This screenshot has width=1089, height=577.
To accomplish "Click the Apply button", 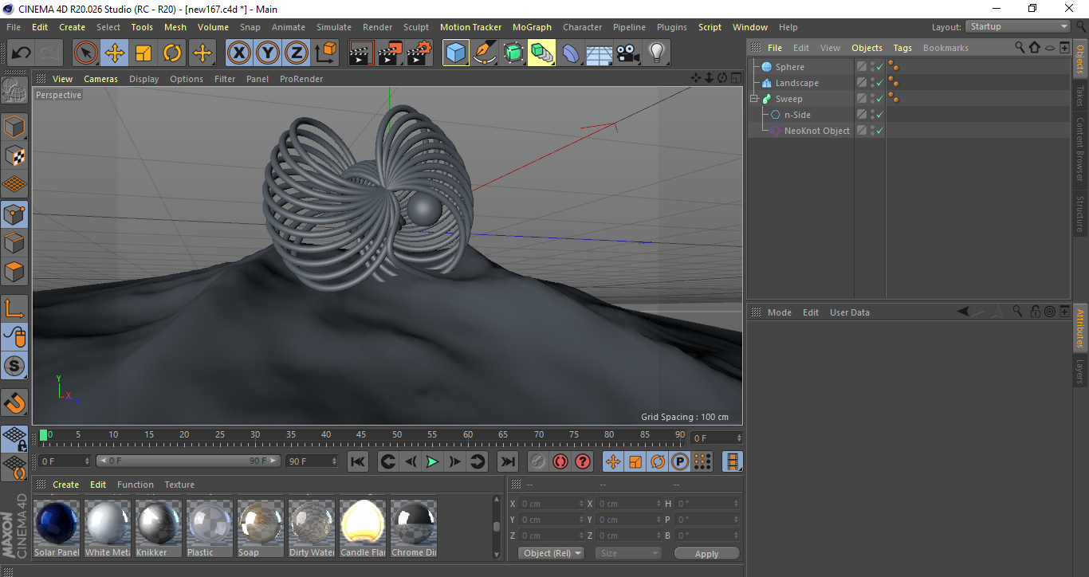I will point(707,553).
